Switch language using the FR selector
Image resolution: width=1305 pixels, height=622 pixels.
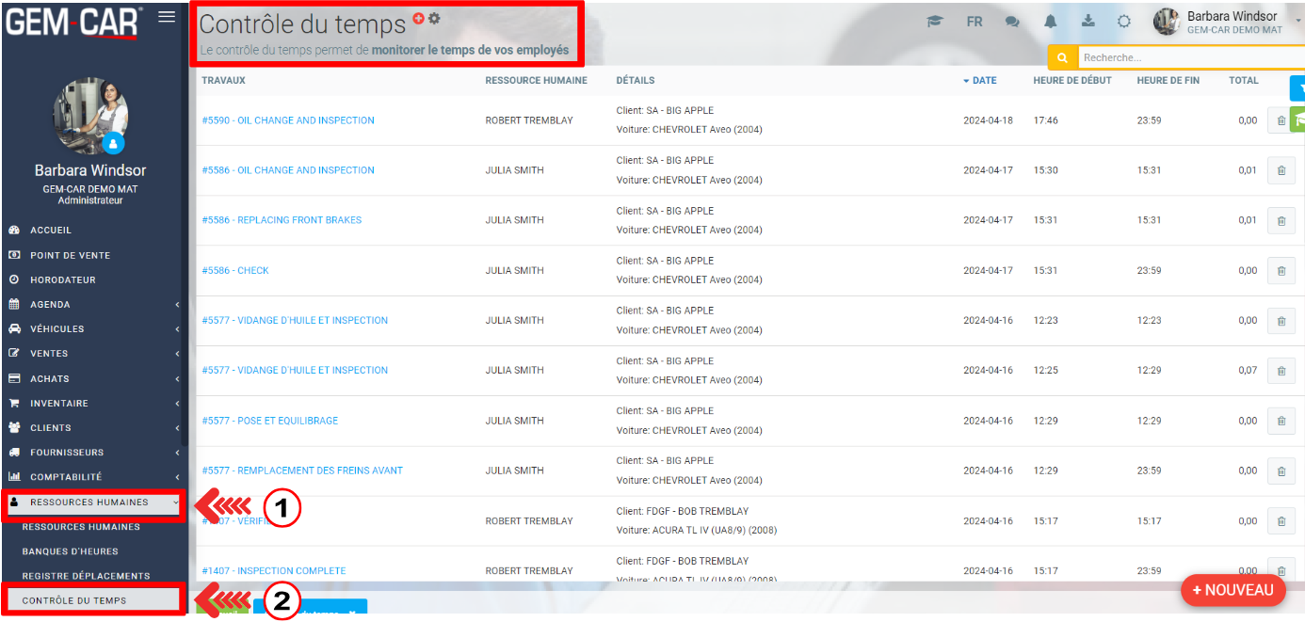[x=975, y=22]
